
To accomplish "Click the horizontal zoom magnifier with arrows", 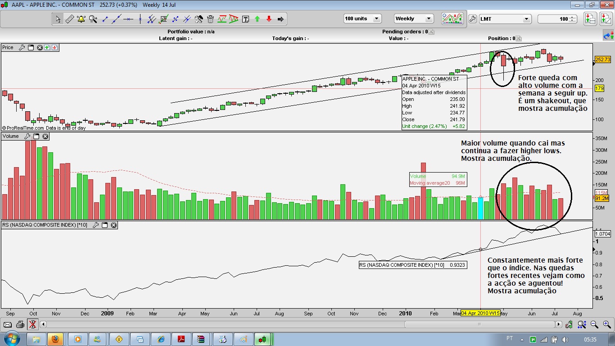I will (x=582, y=324).
